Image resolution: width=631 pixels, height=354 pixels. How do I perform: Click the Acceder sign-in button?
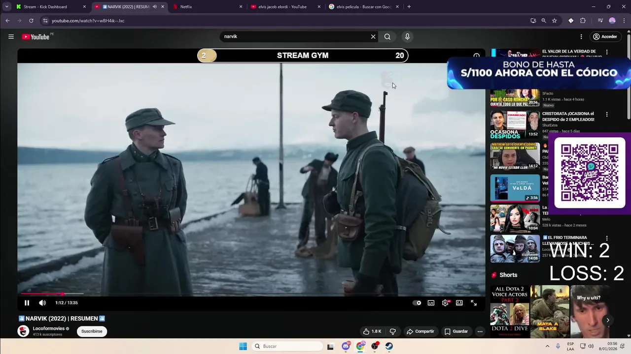pyautogui.click(x=605, y=36)
